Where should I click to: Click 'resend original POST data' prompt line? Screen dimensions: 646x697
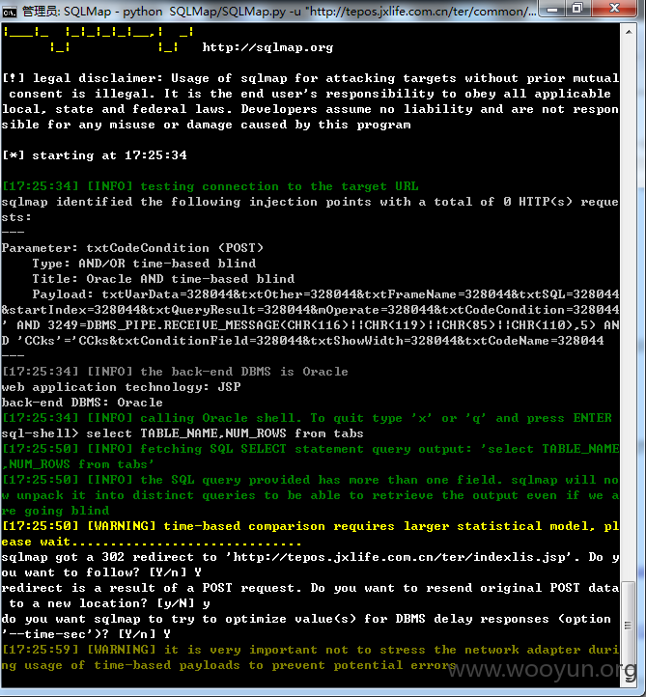(x=310, y=588)
